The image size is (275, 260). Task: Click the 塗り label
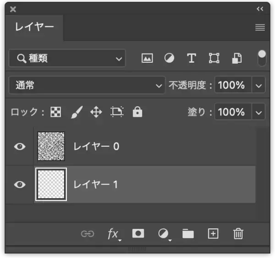[199, 112]
